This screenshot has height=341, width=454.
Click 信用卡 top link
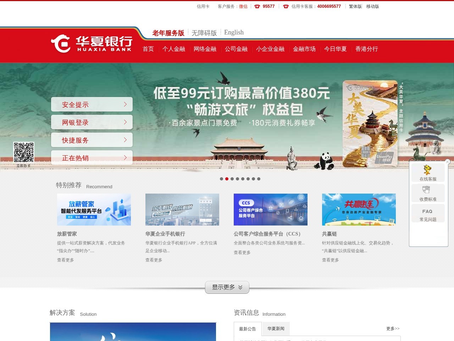click(x=203, y=6)
